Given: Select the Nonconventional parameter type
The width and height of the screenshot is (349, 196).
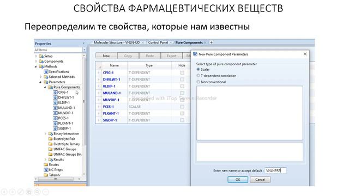Looking at the screenshot, I should [198, 82].
